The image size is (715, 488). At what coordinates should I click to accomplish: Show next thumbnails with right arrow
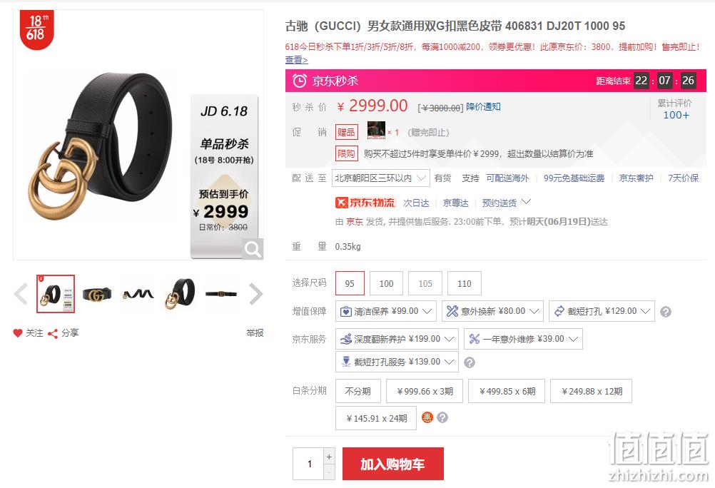click(x=255, y=294)
